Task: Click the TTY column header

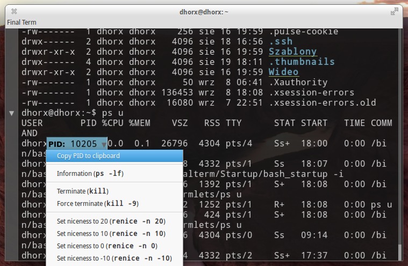Action: pos(234,123)
